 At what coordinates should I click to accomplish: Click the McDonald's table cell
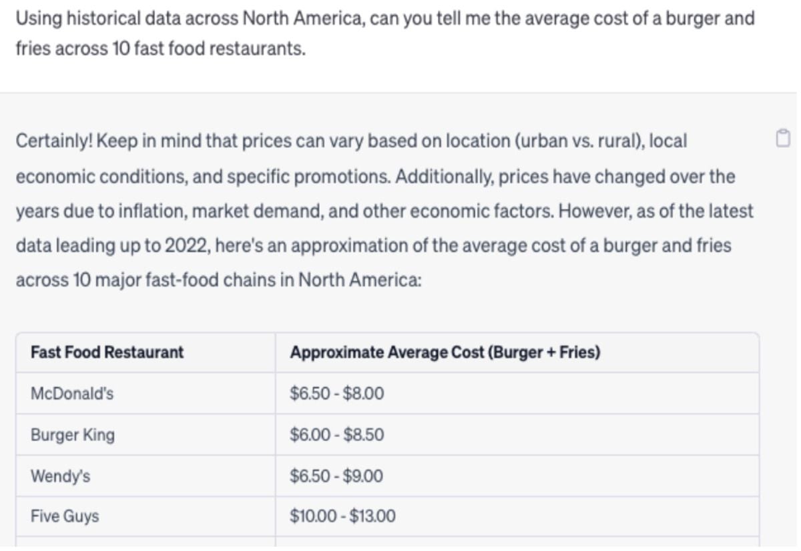(146, 394)
